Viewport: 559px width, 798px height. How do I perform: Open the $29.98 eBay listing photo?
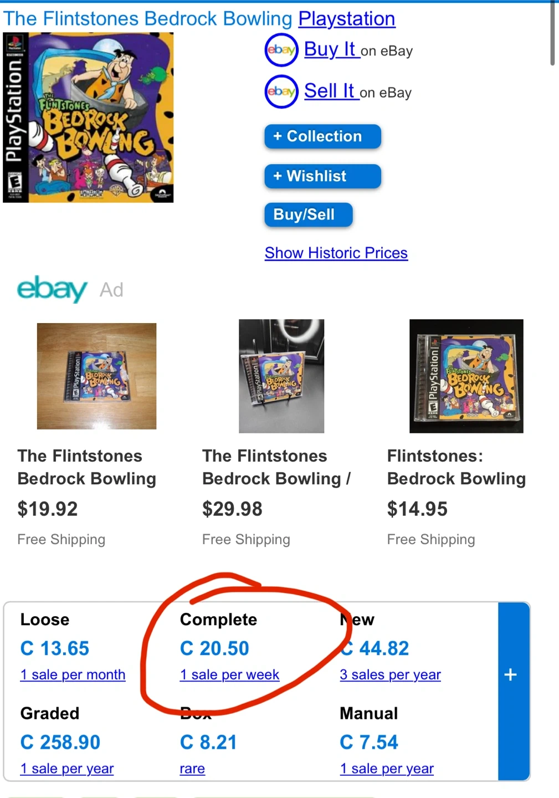281,376
